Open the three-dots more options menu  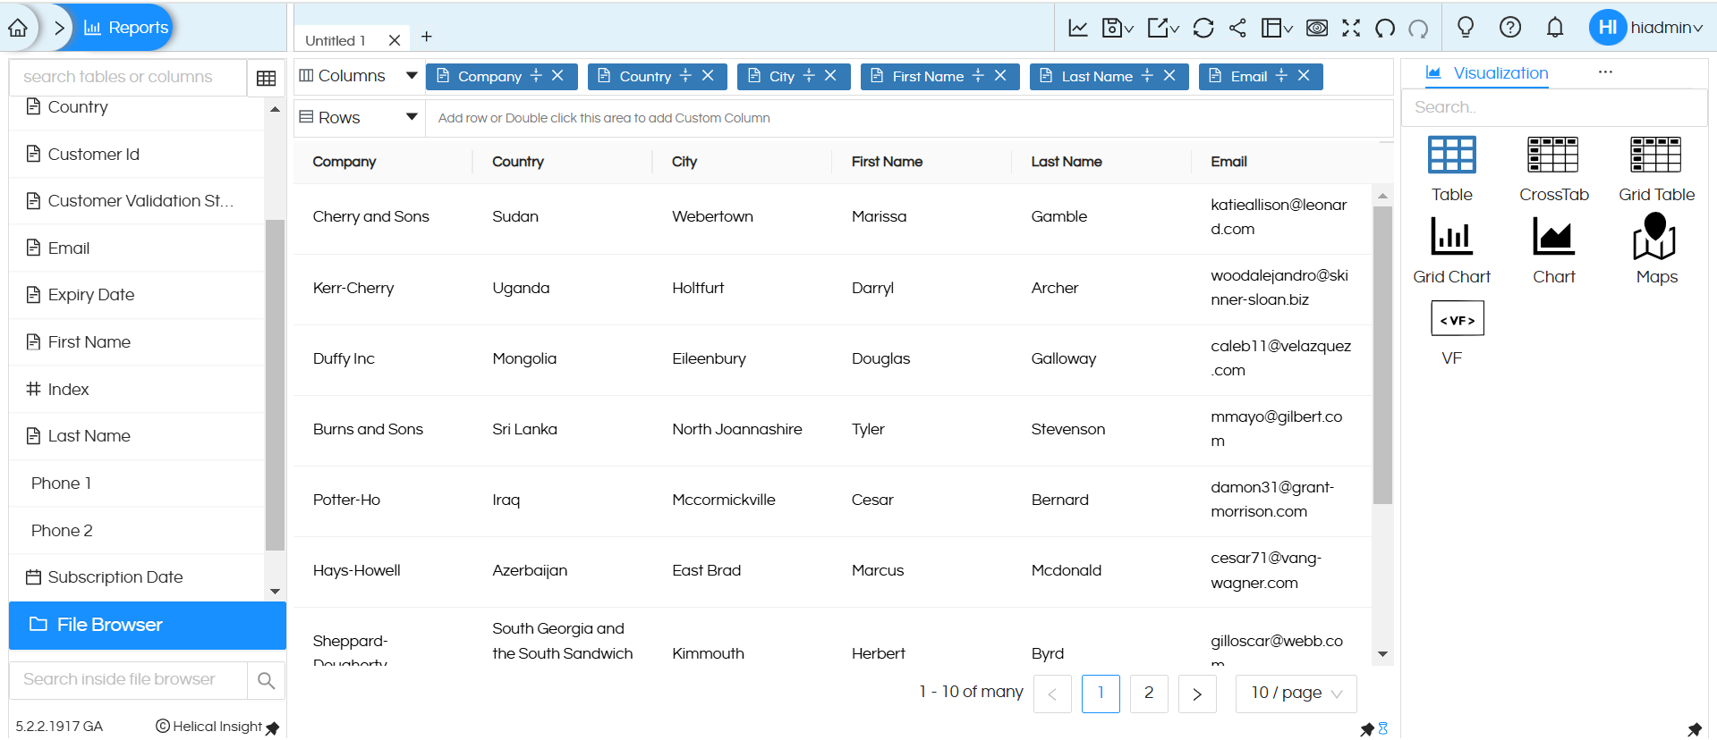point(1605,71)
